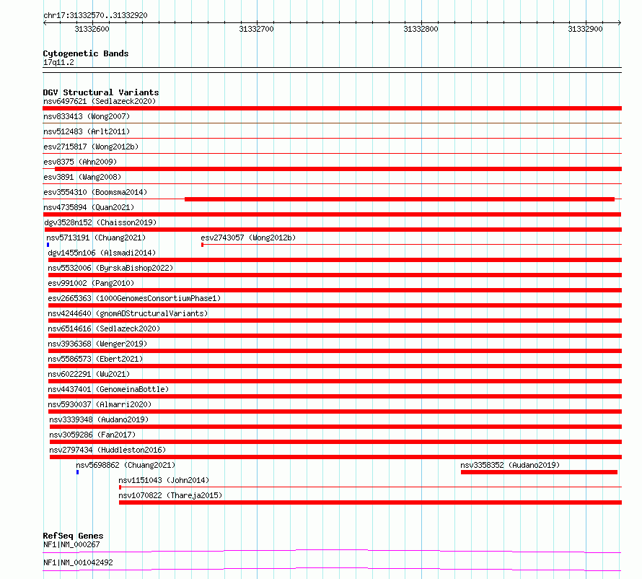Click the RefSeq Genes track title
The width and height of the screenshot is (642, 579).
tap(73, 536)
